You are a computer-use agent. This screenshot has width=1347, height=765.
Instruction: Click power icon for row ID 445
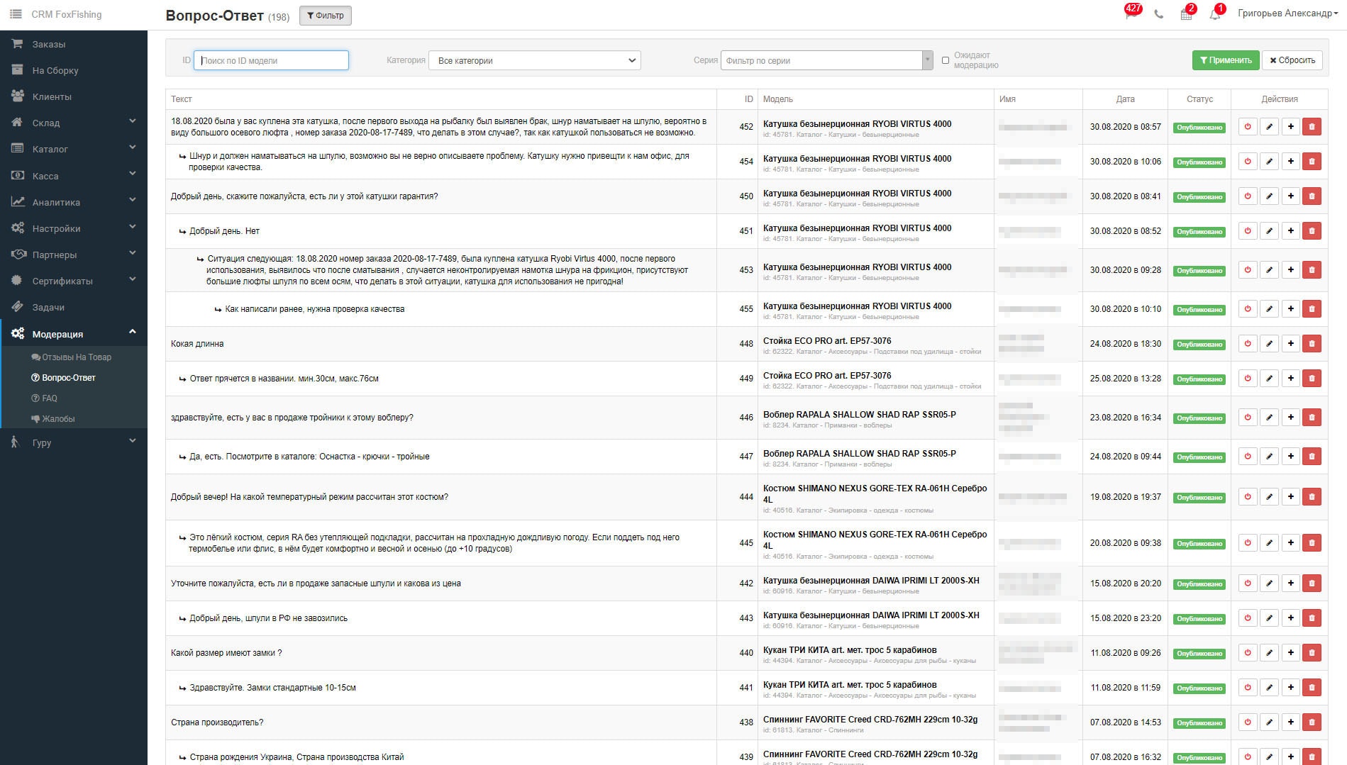[x=1248, y=543]
